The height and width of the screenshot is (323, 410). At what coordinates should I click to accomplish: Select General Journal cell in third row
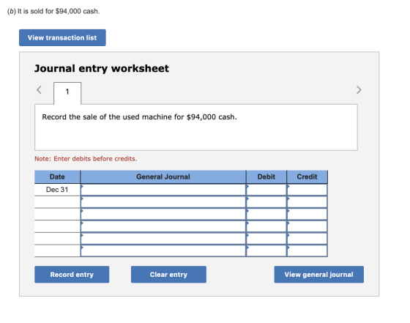[x=163, y=214]
